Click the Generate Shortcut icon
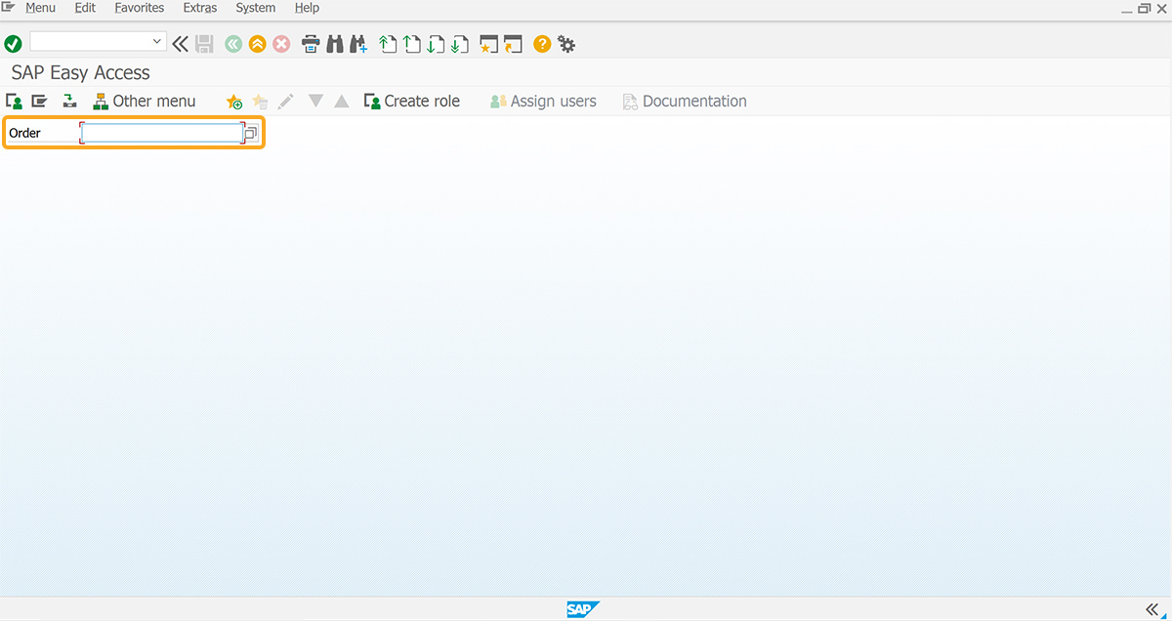1172x621 pixels. coord(514,44)
